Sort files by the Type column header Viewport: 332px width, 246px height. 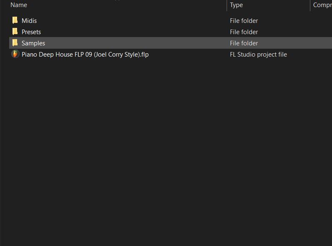pyautogui.click(x=236, y=5)
